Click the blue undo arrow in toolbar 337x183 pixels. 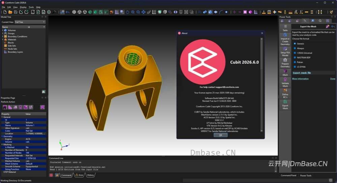(x=68, y=12)
